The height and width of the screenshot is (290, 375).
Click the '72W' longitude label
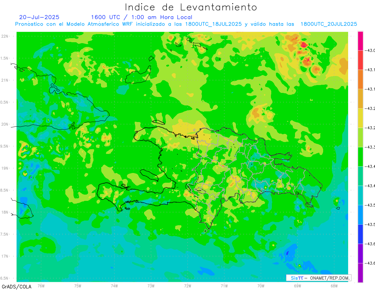(x=187, y=286)
